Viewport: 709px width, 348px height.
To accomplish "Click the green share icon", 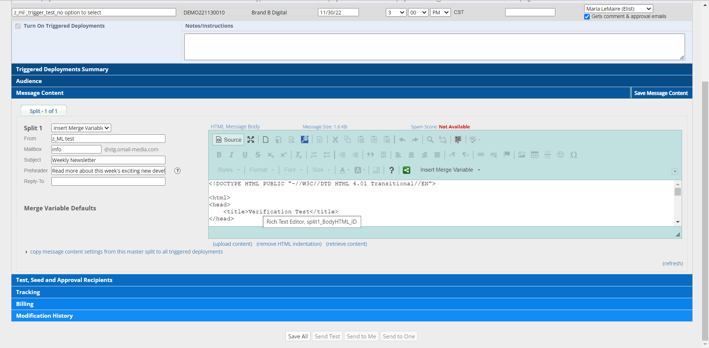I will [x=407, y=170].
